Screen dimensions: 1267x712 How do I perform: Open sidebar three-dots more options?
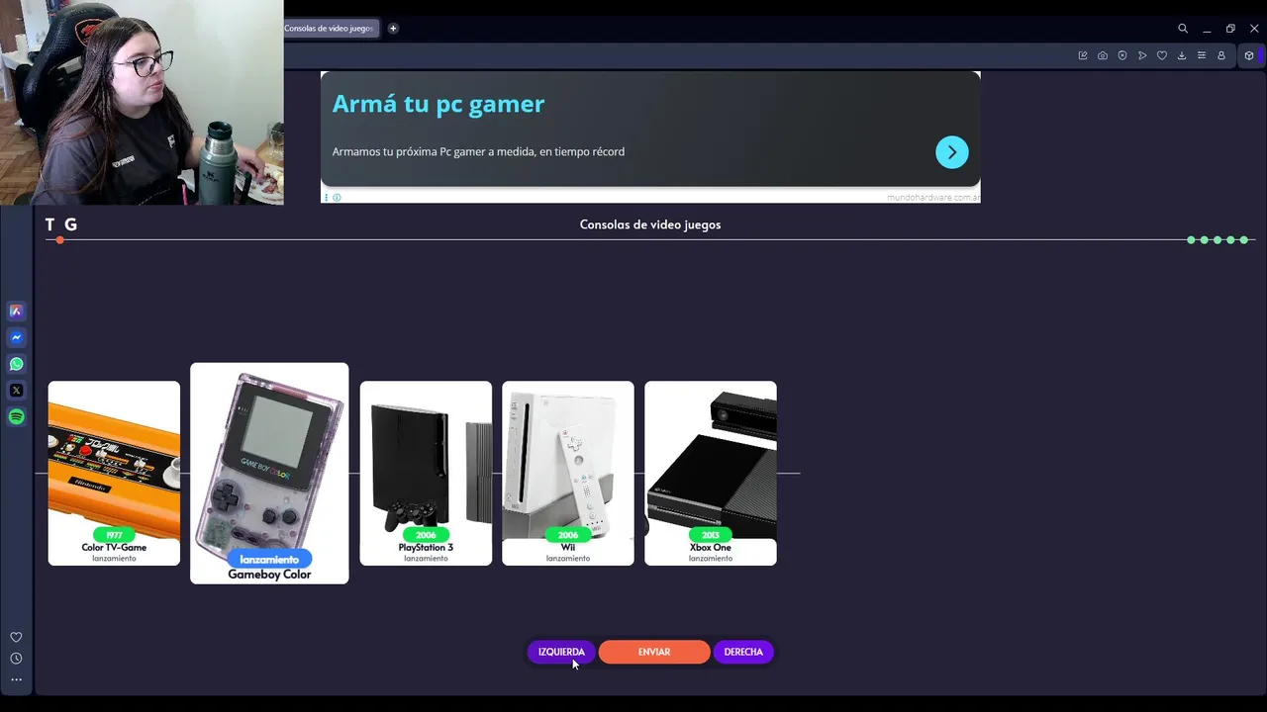tap(16, 679)
